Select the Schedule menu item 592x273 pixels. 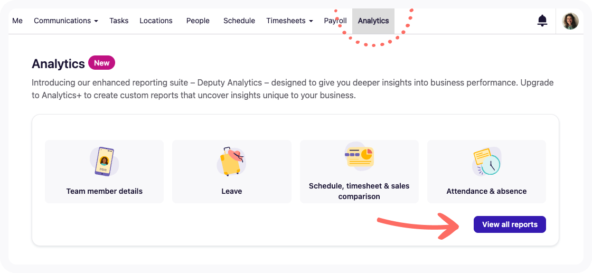[x=239, y=21]
